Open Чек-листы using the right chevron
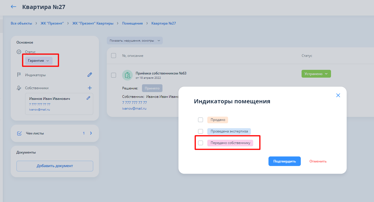The height and width of the screenshot is (202, 374). click(x=91, y=133)
